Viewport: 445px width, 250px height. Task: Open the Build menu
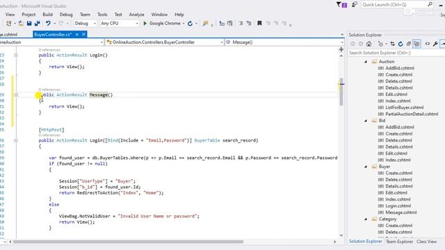[x=47, y=15]
